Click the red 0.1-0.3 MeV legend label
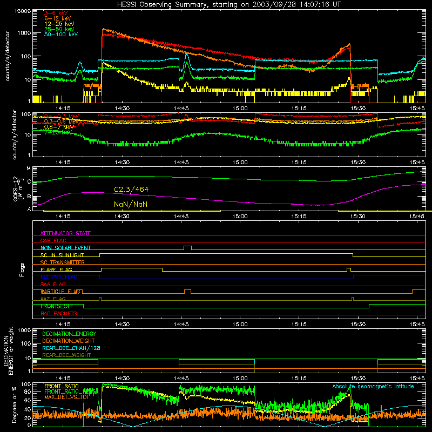 [62, 116]
